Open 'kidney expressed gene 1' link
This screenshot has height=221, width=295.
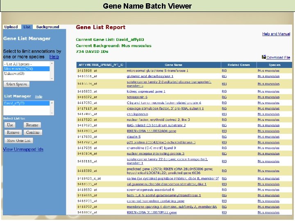(146, 91)
